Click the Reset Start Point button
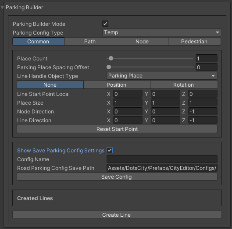The width and height of the screenshot is (232, 229). tap(117, 129)
